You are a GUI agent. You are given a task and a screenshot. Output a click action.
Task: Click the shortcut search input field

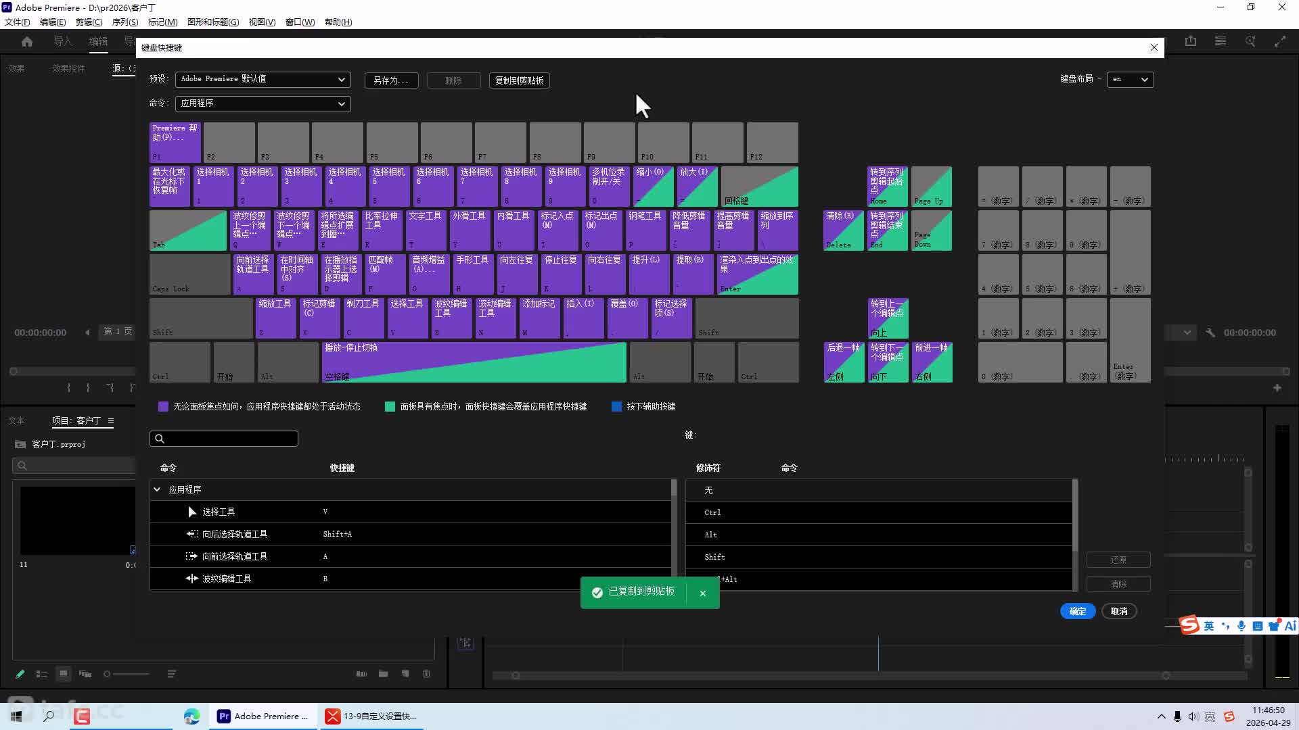coord(224,439)
